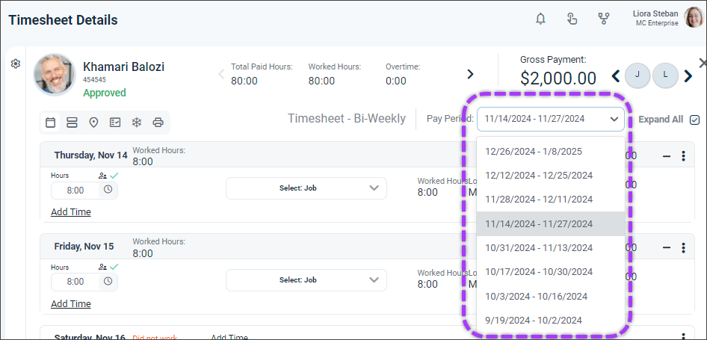Viewport: 707px width, 340px height.
Task: Open Select: Job dropdown for Thursday
Action: [x=306, y=188]
